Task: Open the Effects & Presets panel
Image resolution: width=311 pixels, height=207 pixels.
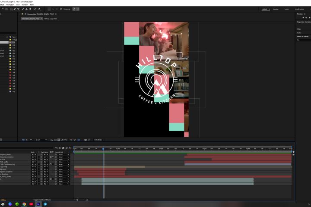Action: (x=303, y=37)
